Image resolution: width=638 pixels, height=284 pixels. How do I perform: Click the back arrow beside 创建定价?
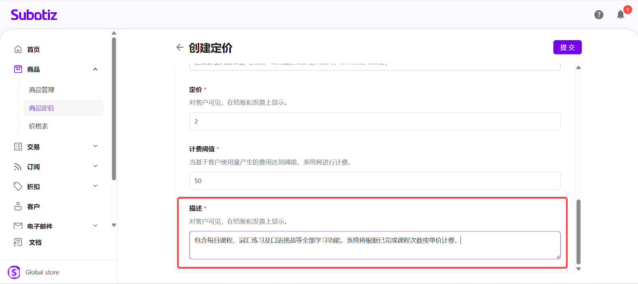point(180,47)
